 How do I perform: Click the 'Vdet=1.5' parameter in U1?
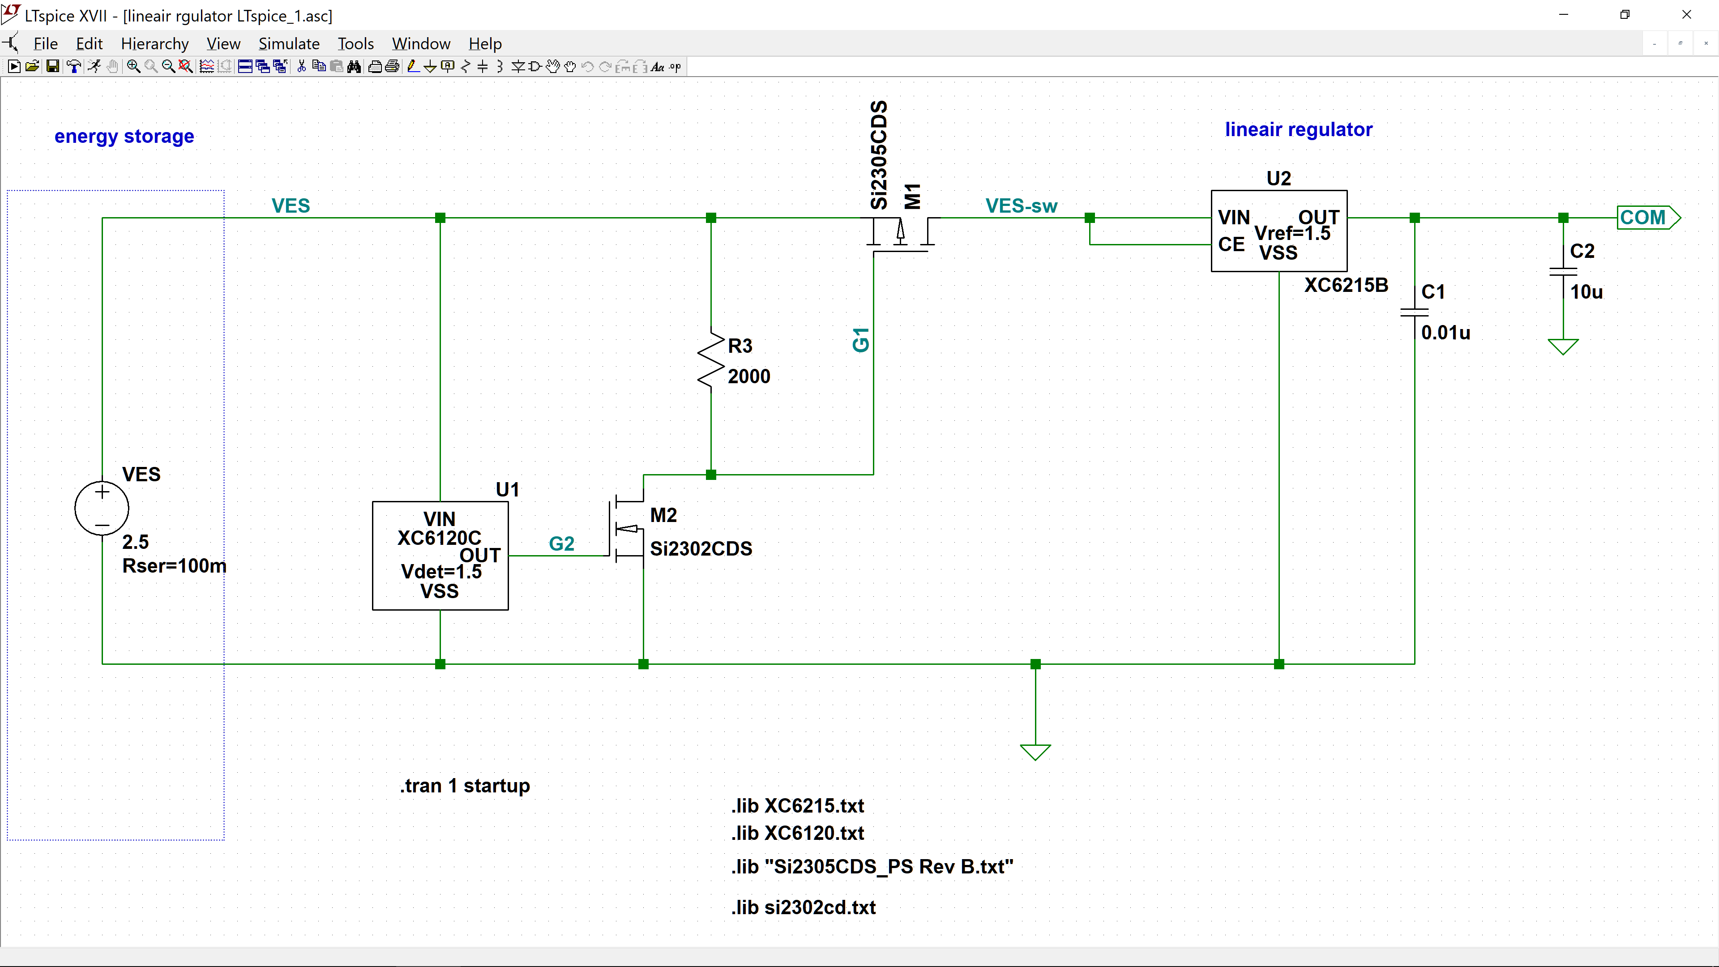click(441, 572)
